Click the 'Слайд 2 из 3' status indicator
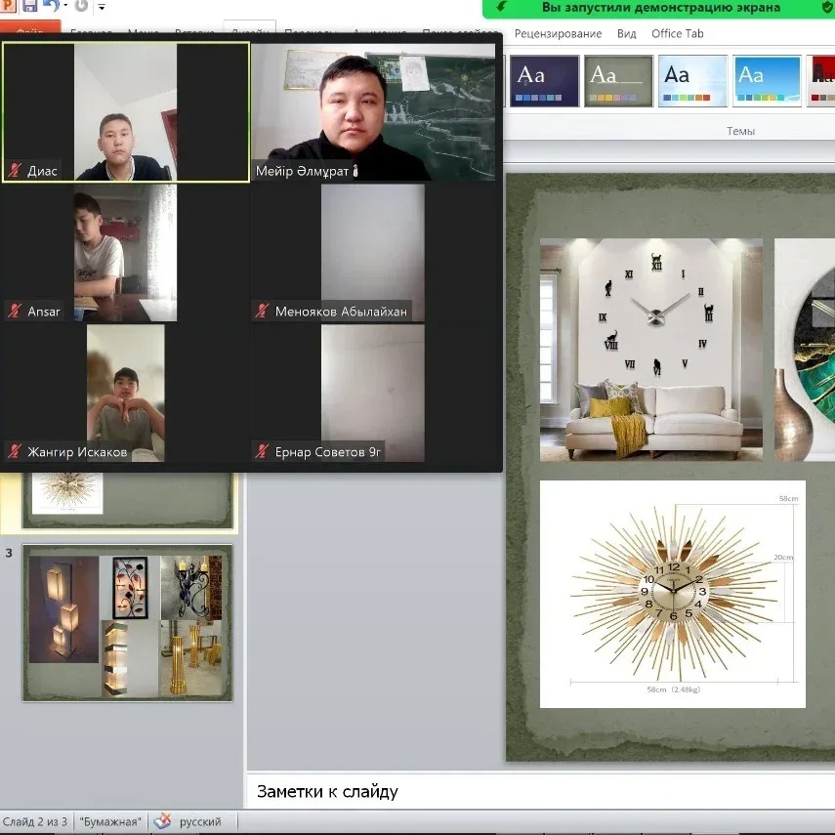Viewport: 835px width, 835px height. point(35,821)
